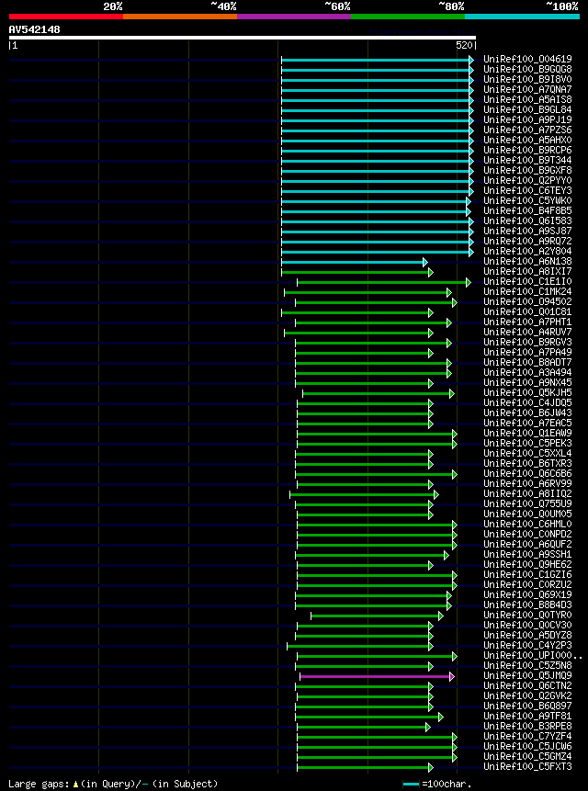Select the UniRef100_B4F8B5 label

click(527, 210)
